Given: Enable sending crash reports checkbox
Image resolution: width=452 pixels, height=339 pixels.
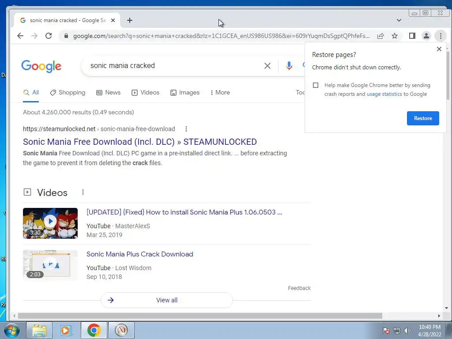Looking at the screenshot, I should click(x=316, y=85).
